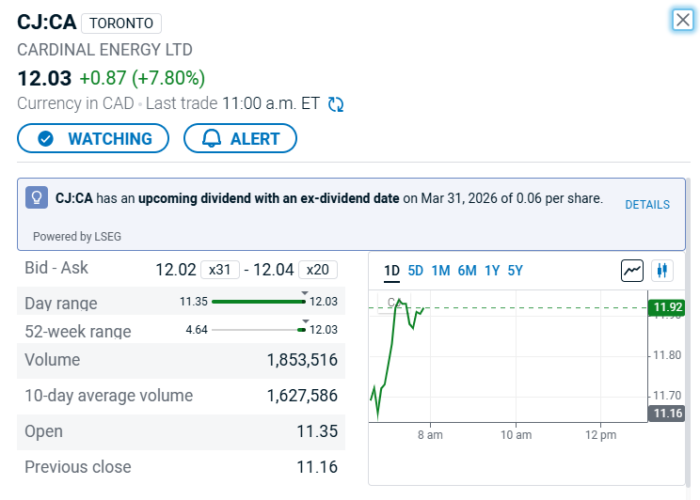The height and width of the screenshot is (500, 700).
Task: Click the 10 am axis label
Action: click(517, 435)
